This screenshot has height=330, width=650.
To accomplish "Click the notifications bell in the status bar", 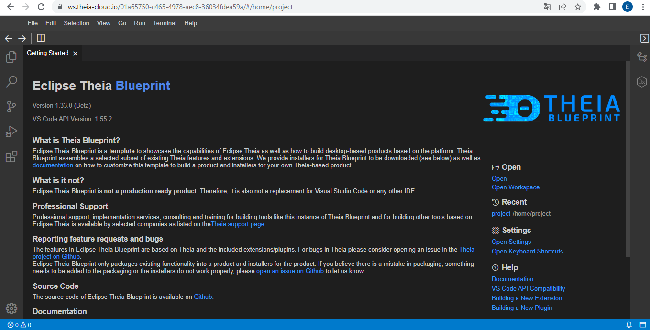I will (x=629, y=325).
